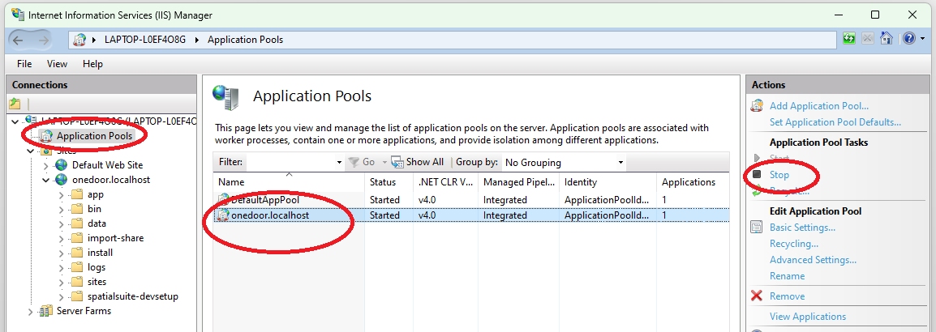Click the Home icon in address bar
936x332 pixels.
point(887,39)
